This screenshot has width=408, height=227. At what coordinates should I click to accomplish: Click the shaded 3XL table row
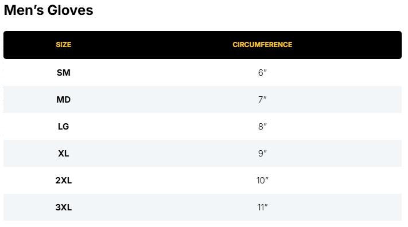pos(203,208)
